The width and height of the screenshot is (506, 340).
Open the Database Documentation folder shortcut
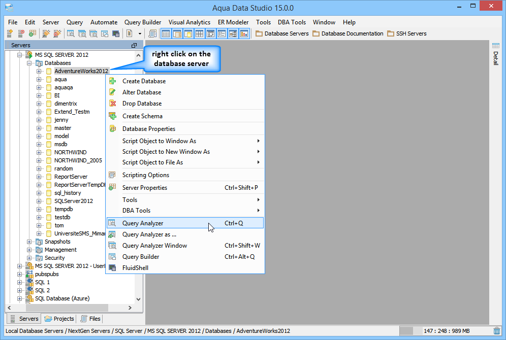pos(348,33)
